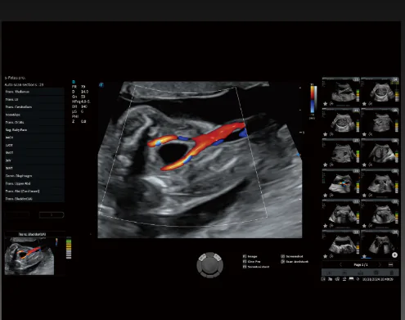Play the last cine thumbnail
Viewport: 405px width, 320px height.
coord(394,255)
